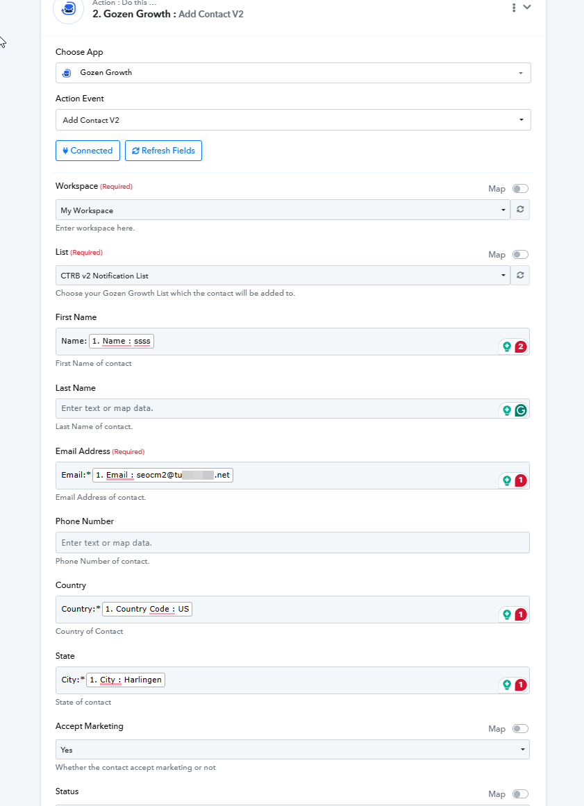Click the green lightbulb icon in State field

click(x=507, y=685)
